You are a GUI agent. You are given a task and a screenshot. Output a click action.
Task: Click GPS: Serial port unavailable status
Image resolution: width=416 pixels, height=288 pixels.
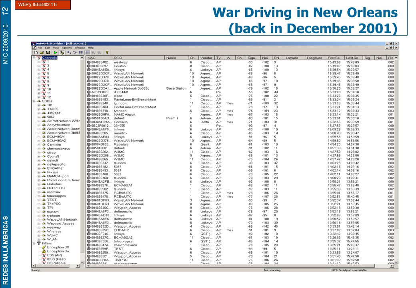349,270
